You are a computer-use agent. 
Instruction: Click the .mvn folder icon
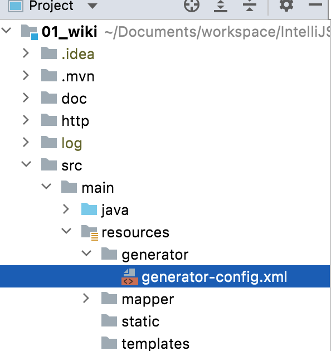[49, 75]
